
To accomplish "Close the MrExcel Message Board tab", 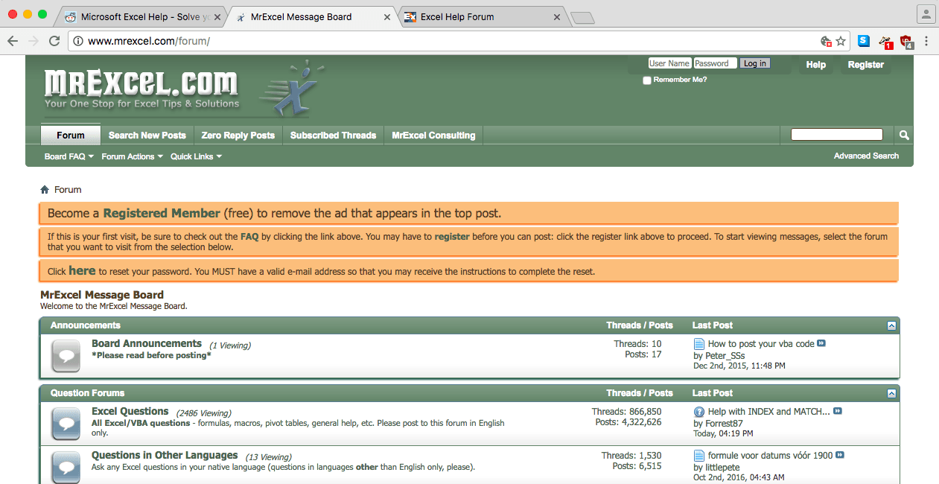I will click(387, 16).
